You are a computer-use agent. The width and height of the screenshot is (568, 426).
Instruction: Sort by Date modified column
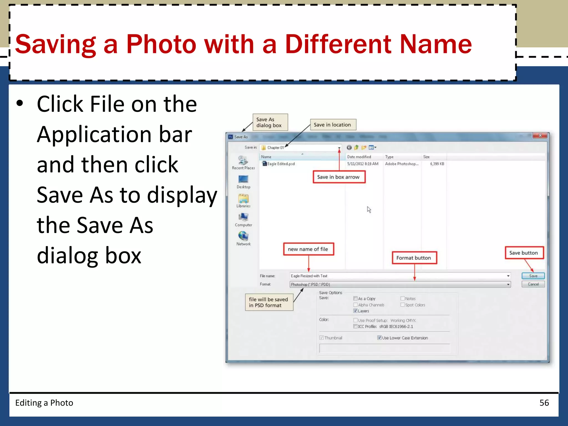(364, 157)
